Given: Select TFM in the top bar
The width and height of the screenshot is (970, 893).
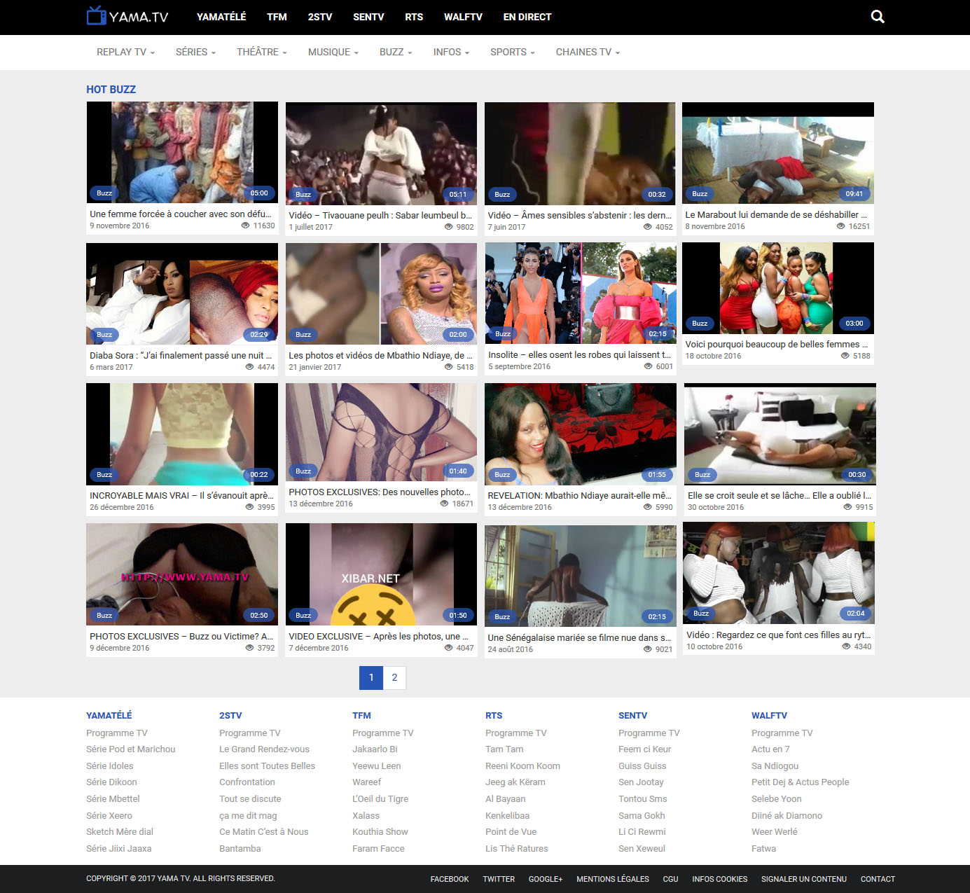Looking at the screenshot, I should [x=277, y=17].
